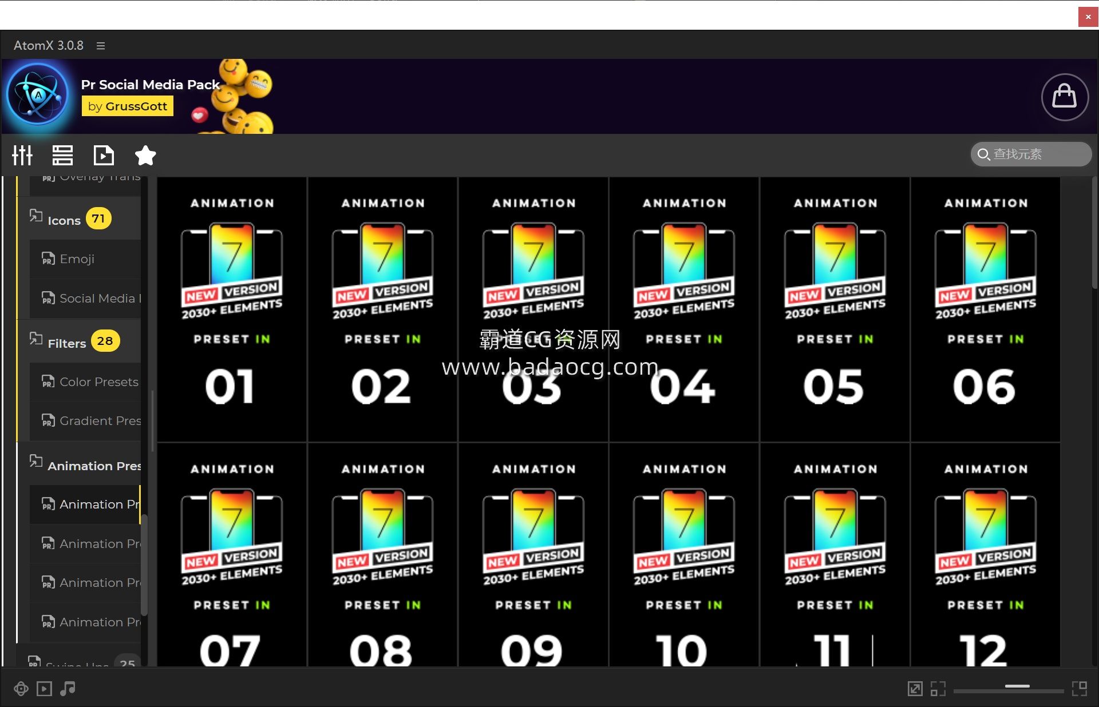The height and width of the screenshot is (707, 1099).
Task: Select Animation Preset In 01 thumbnail
Action: [232, 309]
